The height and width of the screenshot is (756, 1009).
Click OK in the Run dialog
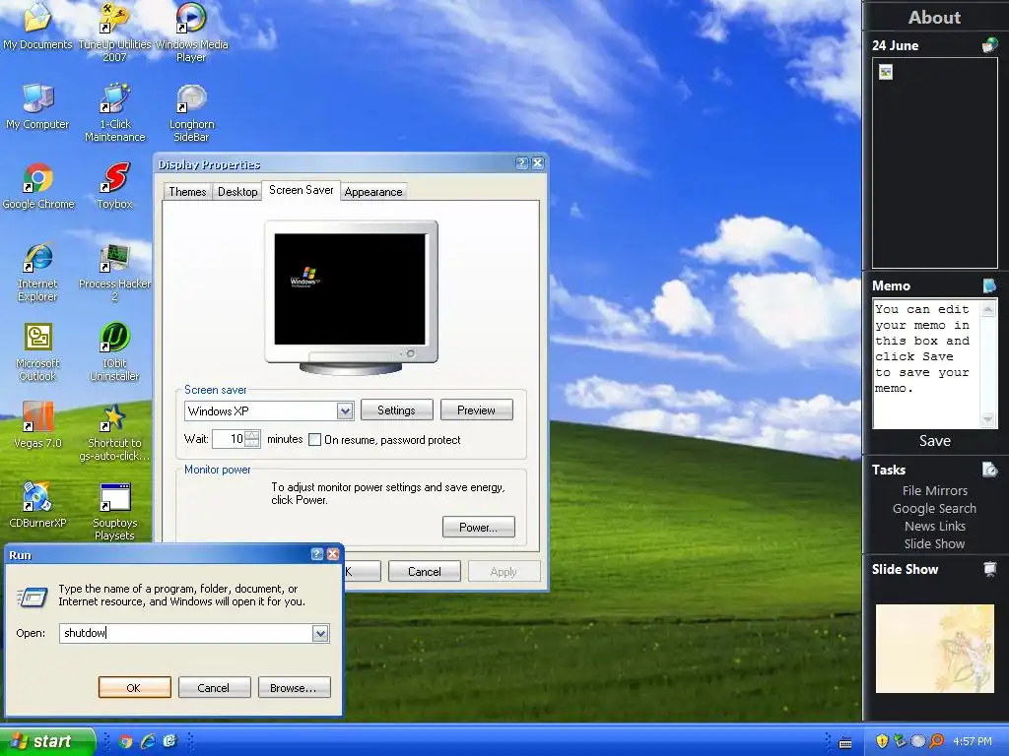point(134,688)
